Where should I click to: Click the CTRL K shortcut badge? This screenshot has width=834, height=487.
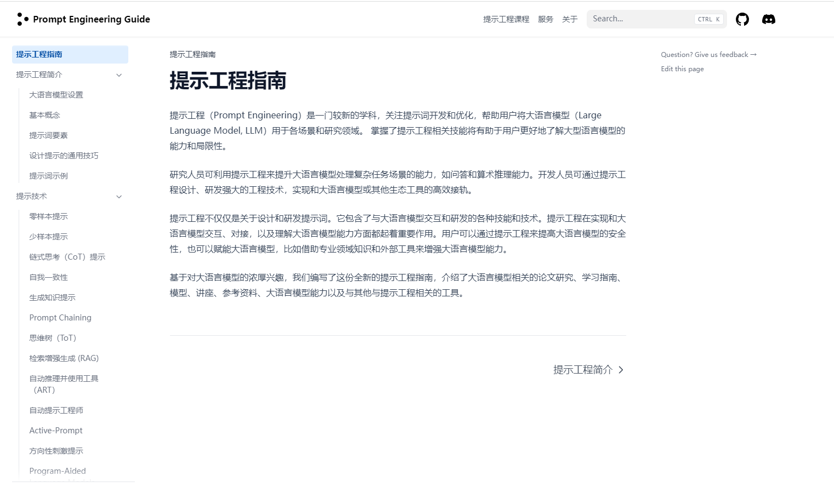(x=709, y=19)
